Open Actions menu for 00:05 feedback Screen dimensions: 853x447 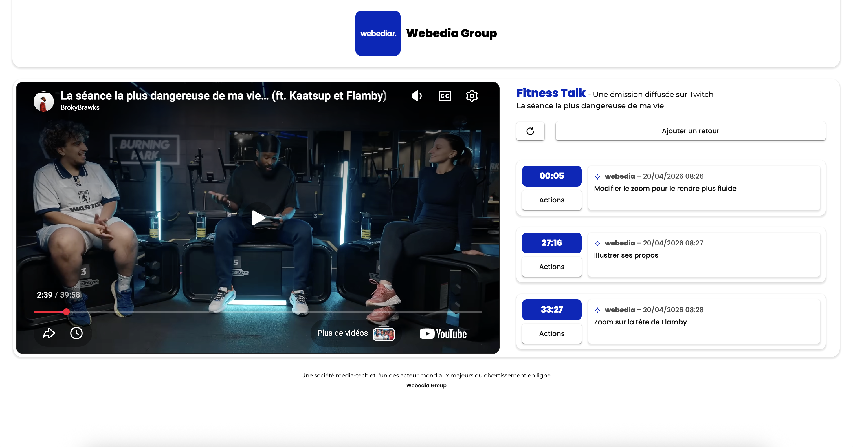(x=551, y=200)
